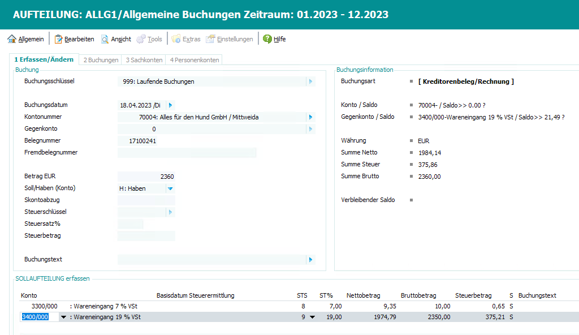
Task: Open the Buchungsschlüssel lookup arrow
Action: coord(310,81)
